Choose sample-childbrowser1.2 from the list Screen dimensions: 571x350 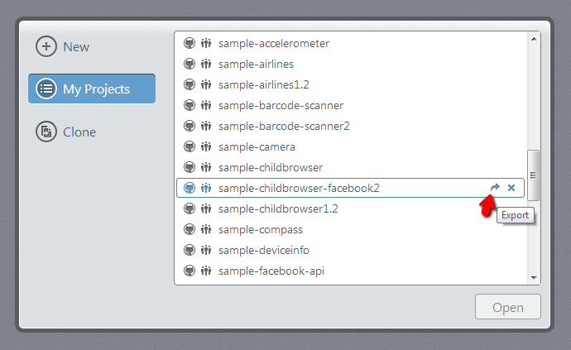tap(350, 209)
